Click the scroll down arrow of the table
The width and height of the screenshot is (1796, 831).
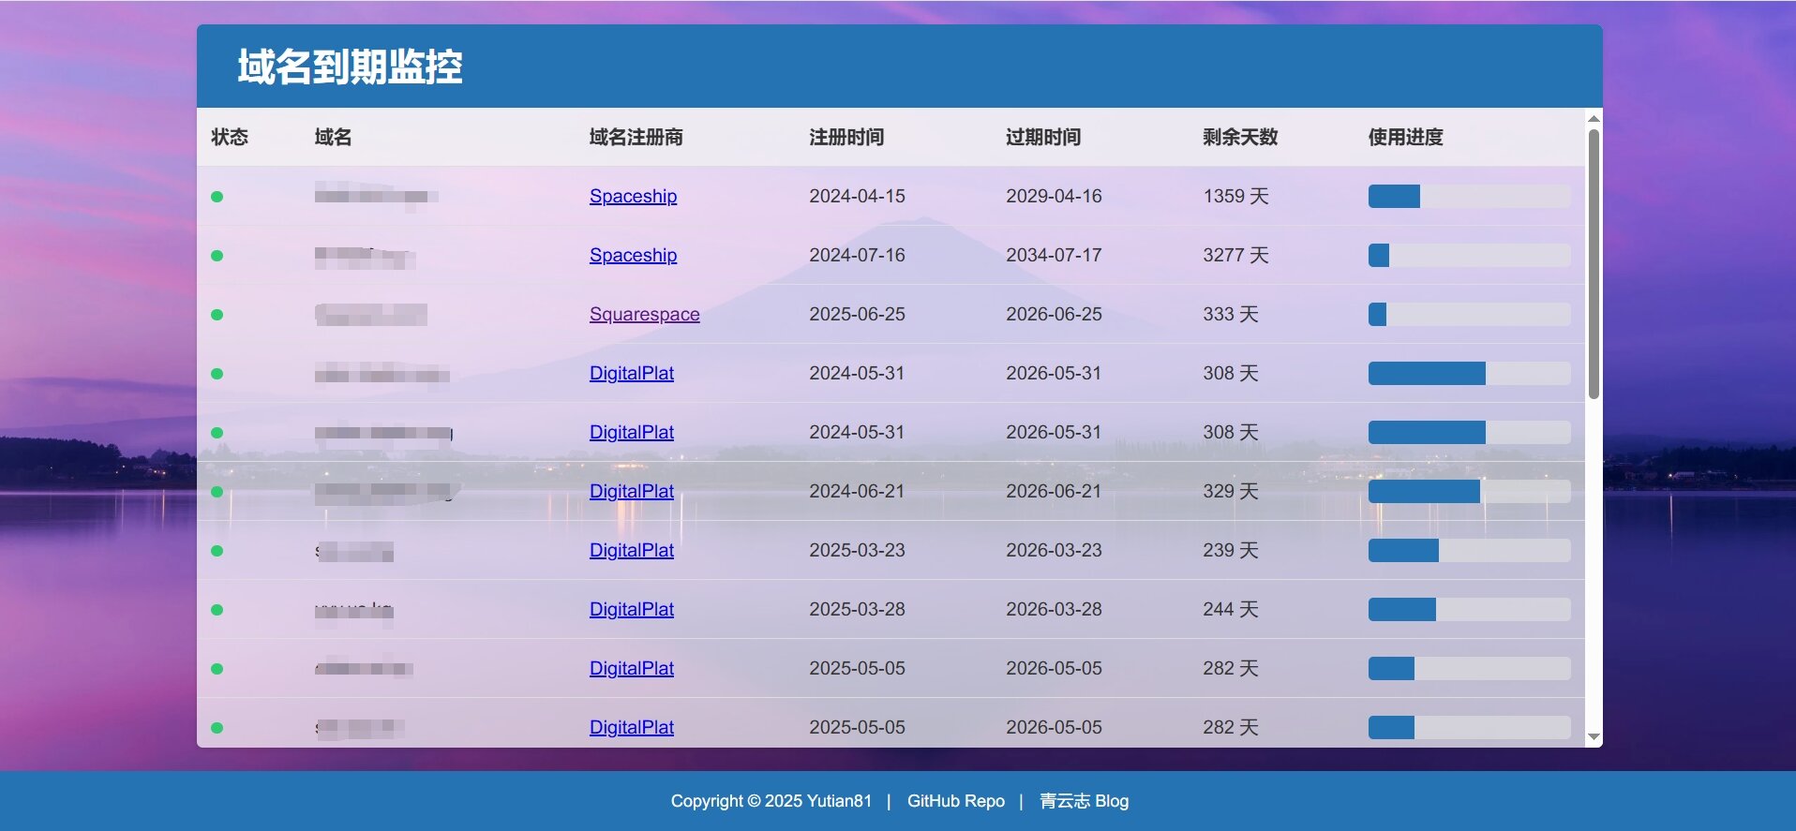(x=1594, y=737)
